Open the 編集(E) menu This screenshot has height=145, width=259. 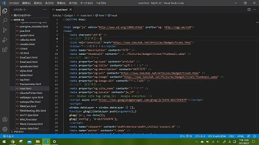26,3
